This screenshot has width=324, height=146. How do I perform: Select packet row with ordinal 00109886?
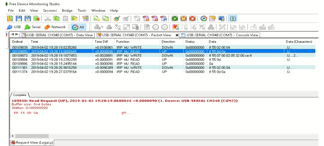click(x=163, y=63)
